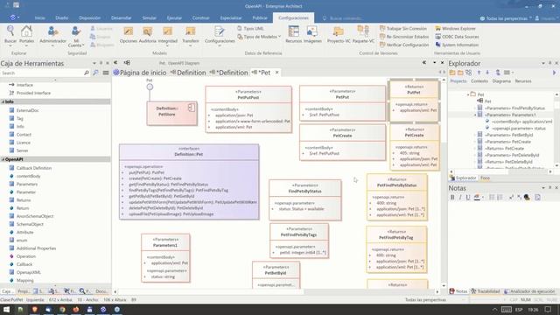The width and height of the screenshot is (560, 315).
Task: Open the Página de inicio diagram tab
Action: point(140,73)
